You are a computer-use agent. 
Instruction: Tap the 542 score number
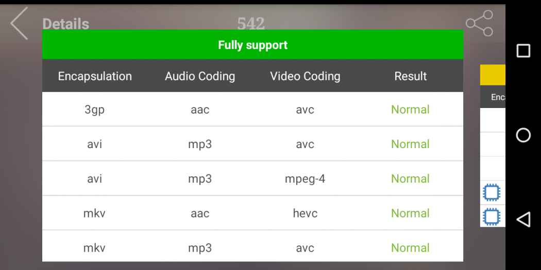(x=251, y=23)
